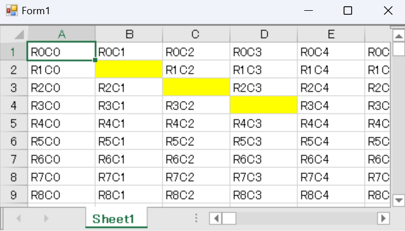Select cell R8C3
This screenshot has height=231, width=405.
264,194
